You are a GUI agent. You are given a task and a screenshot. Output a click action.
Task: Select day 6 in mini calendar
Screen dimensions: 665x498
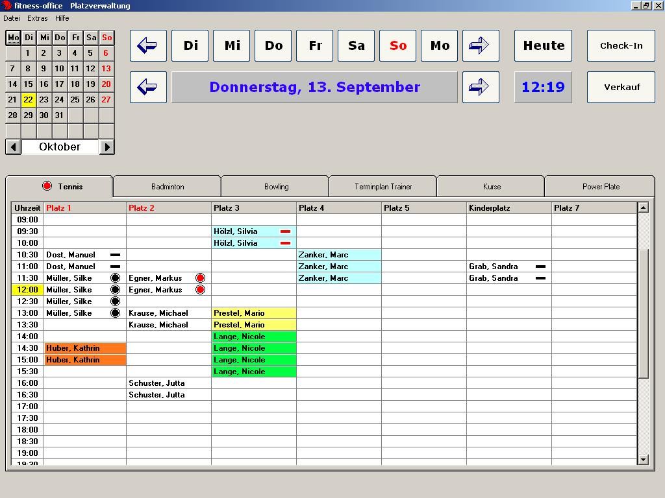[106, 53]
